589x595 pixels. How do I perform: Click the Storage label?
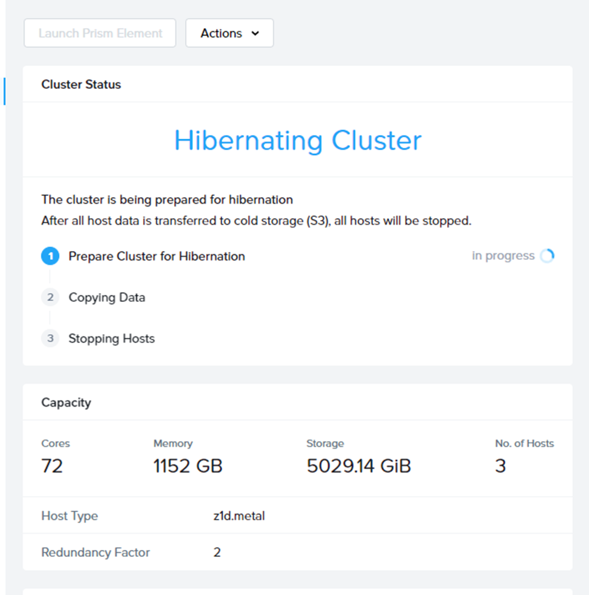[x=325, y=443]
